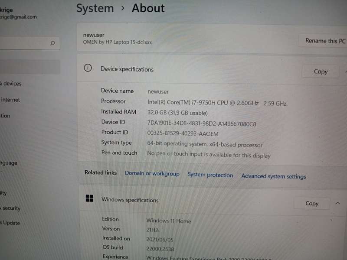
Task: Click the OS build value '22000.2538'
Action: [x=160, y=249]
